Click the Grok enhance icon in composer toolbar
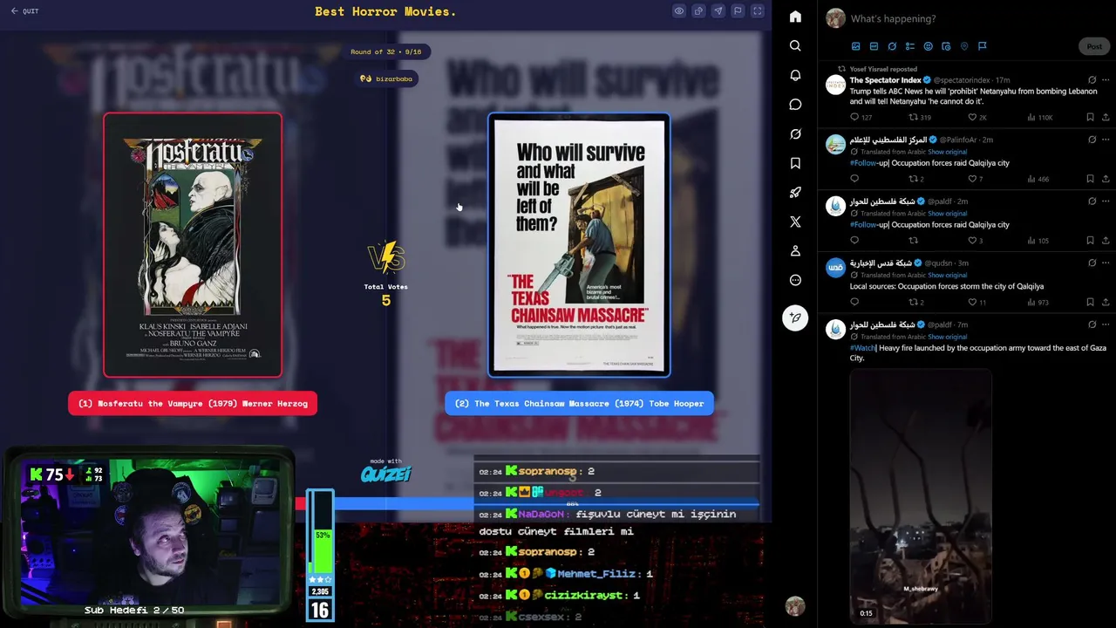 pyautogui.click(x=892, y=46)
